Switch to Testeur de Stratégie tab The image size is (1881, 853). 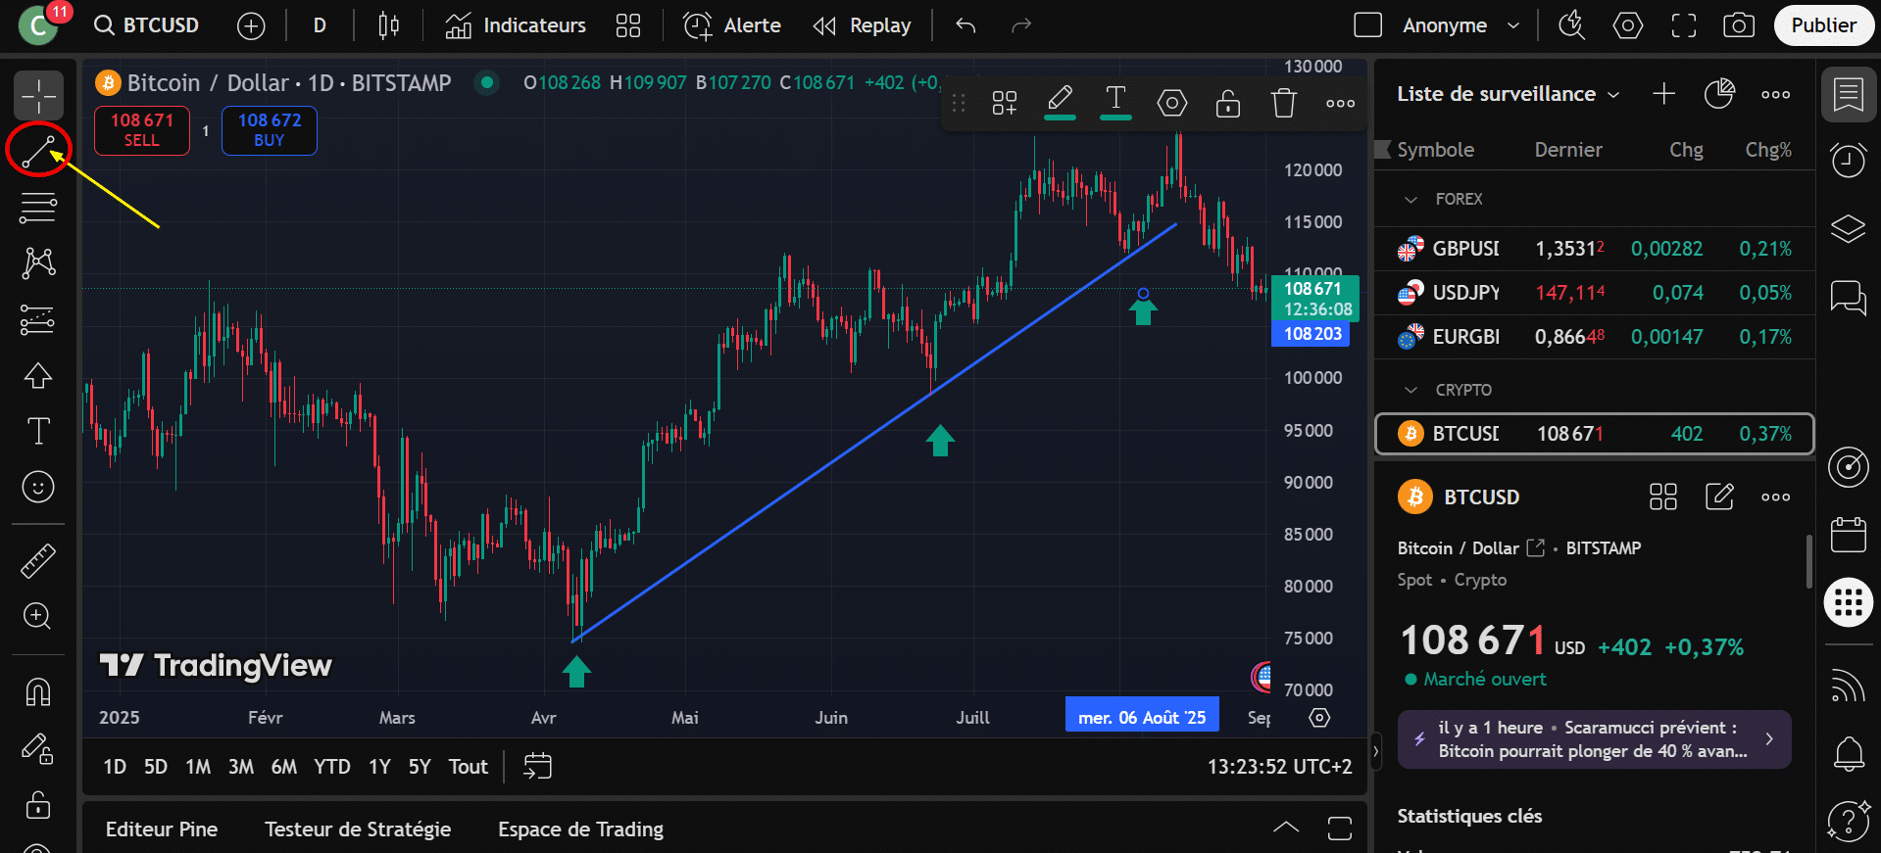tap(358, 829)
